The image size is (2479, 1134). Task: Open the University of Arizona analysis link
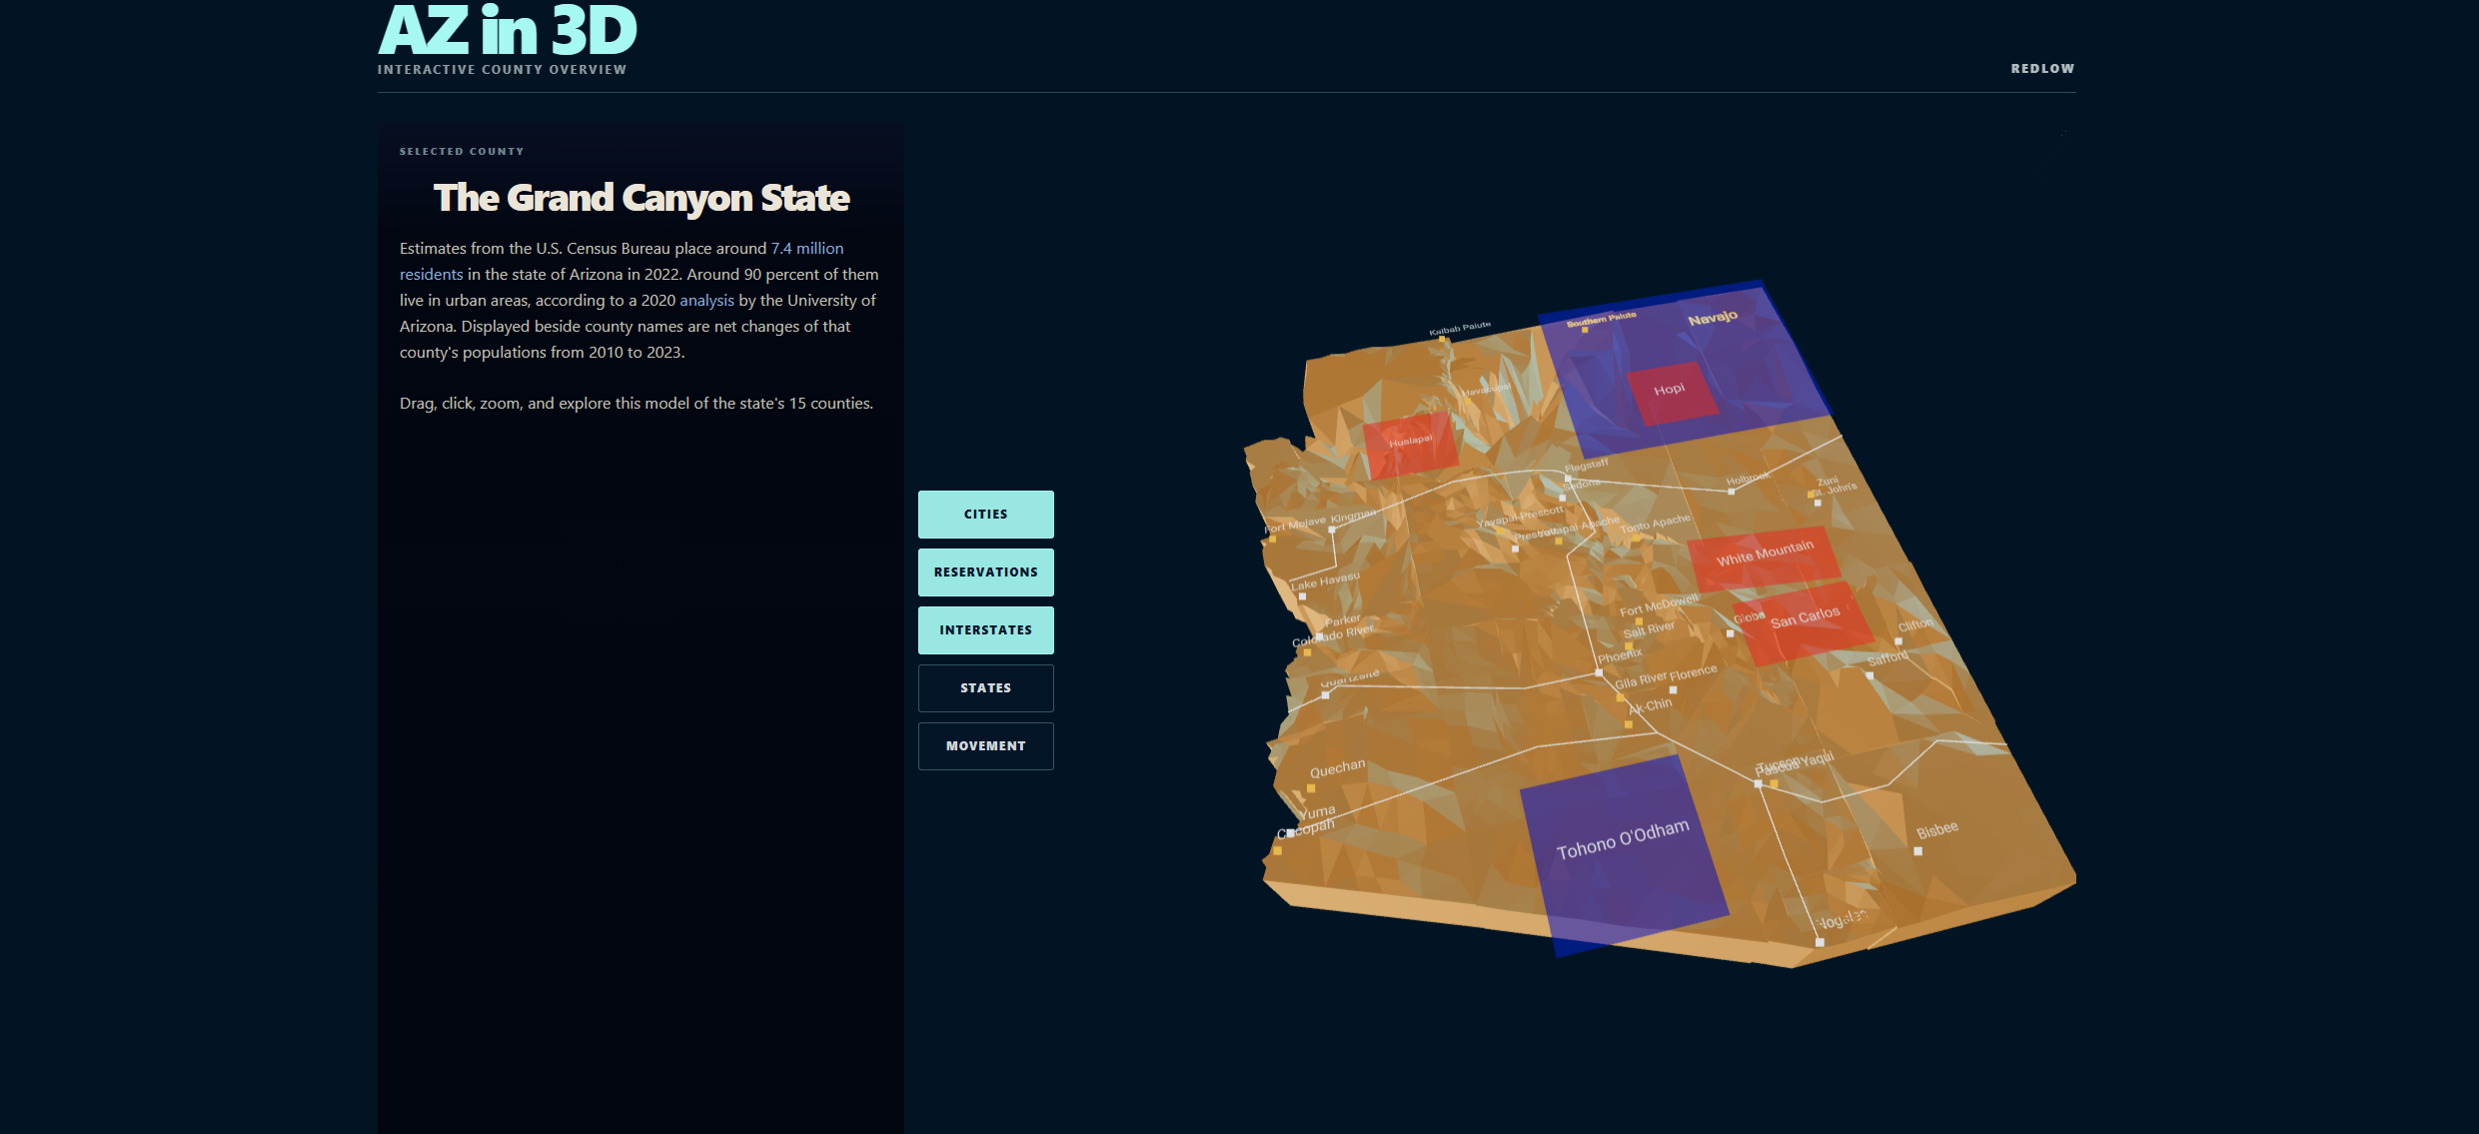point(706,301)
